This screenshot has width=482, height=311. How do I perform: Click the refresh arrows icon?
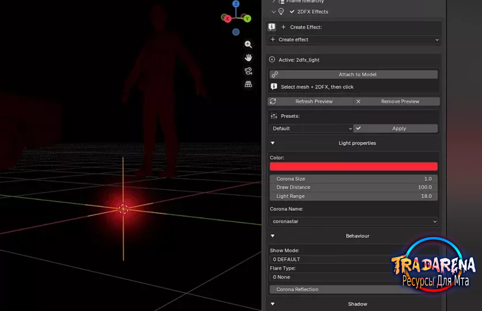coord(273,101)
